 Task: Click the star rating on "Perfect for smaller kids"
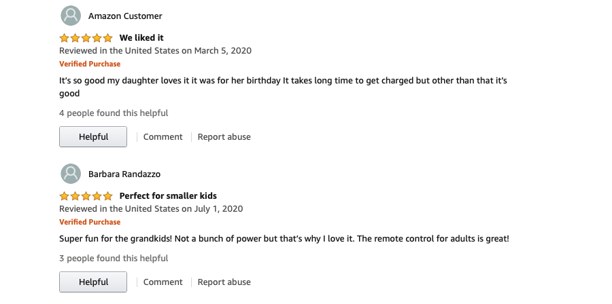coord(86,196)
